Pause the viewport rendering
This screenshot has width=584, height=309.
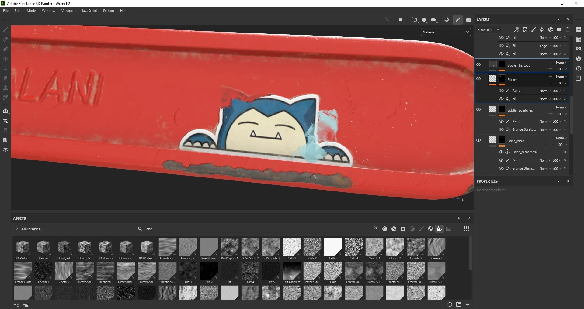click(401, 20)
